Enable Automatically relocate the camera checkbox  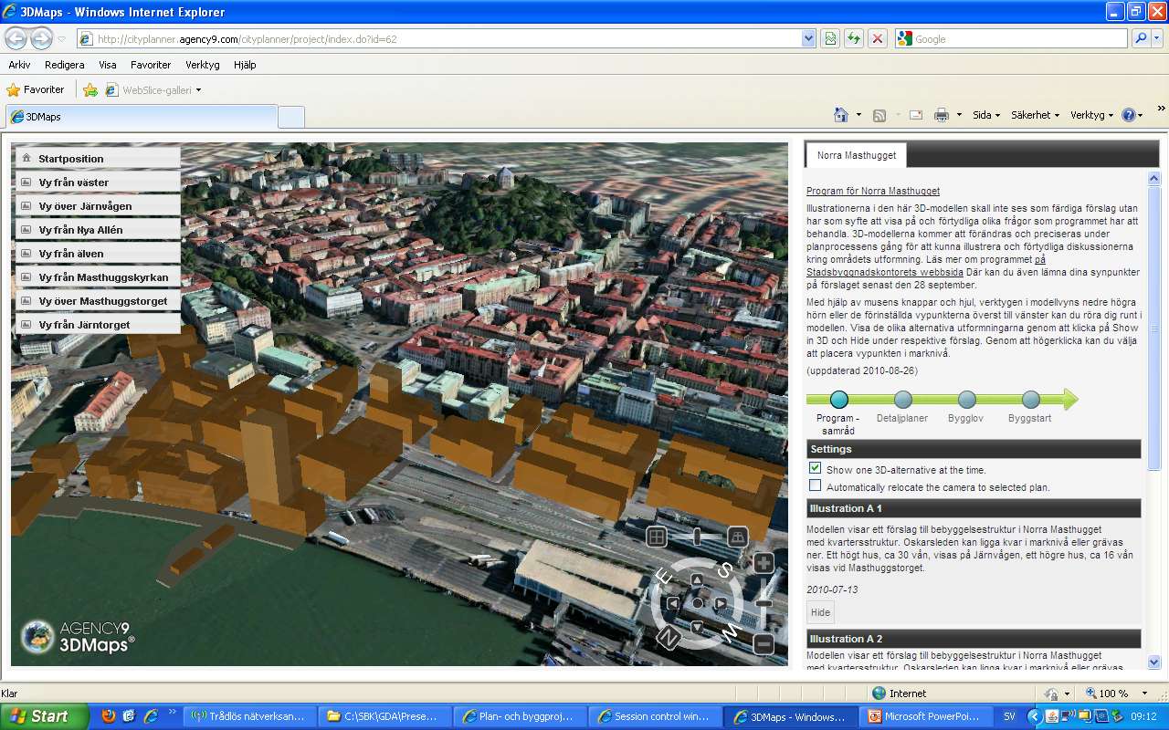[815, 485]
